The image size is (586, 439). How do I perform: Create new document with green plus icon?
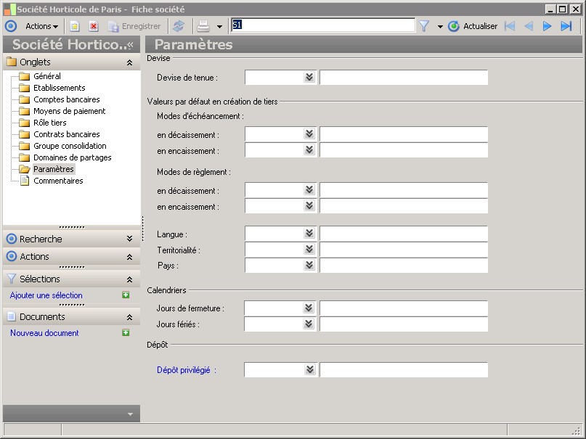126,333
